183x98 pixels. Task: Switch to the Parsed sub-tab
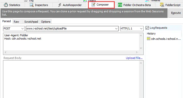(x=7, y=21)
